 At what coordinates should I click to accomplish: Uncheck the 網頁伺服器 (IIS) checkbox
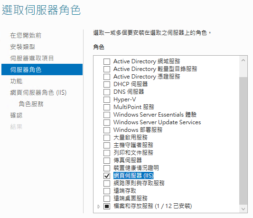pyautogui.click(x=107, y=176)
